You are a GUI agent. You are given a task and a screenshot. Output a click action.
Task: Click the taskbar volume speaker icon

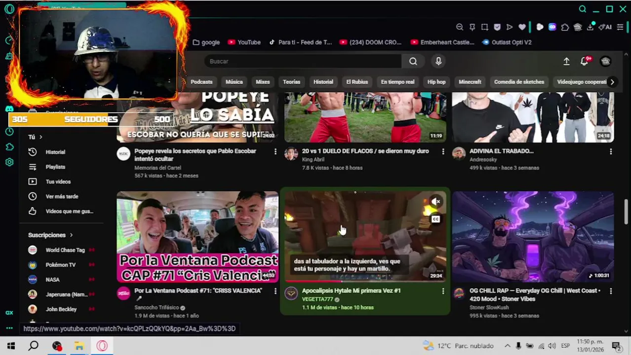pyautogui.click(x=552, y=346)
